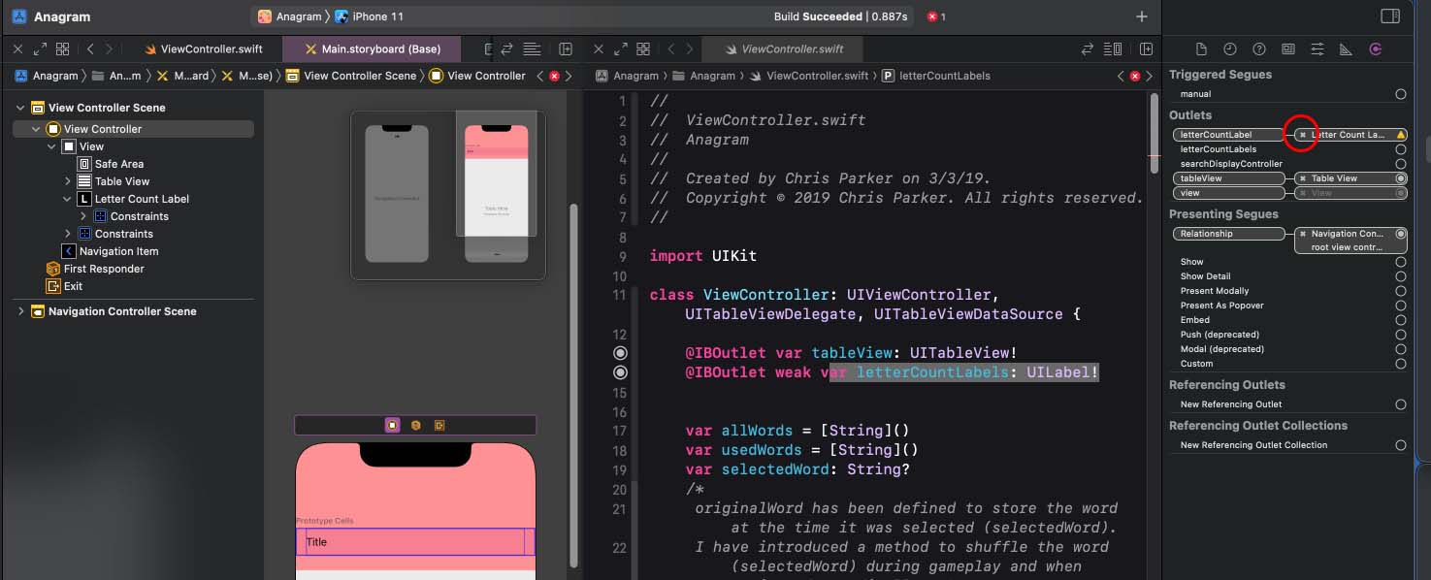
Task: Click the red error count indicator in toolbar
Action: pyautogui.click(x=936, y=16)
